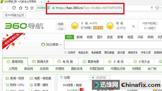
Task: Open the 央视网 link
Action: coord(44,69)
